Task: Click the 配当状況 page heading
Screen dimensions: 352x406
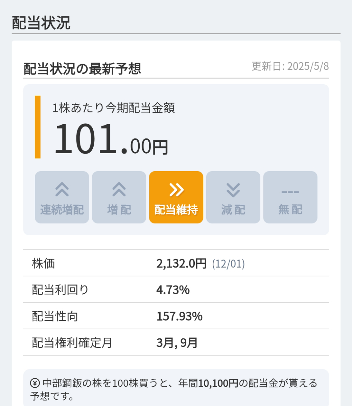Action: tap(41, 23)
